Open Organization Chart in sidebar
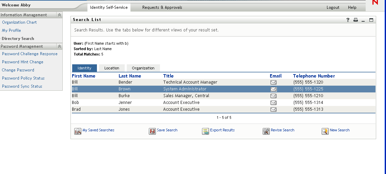Image resolution: width=386 pixels, height=174 pixels. click(19, 22)
